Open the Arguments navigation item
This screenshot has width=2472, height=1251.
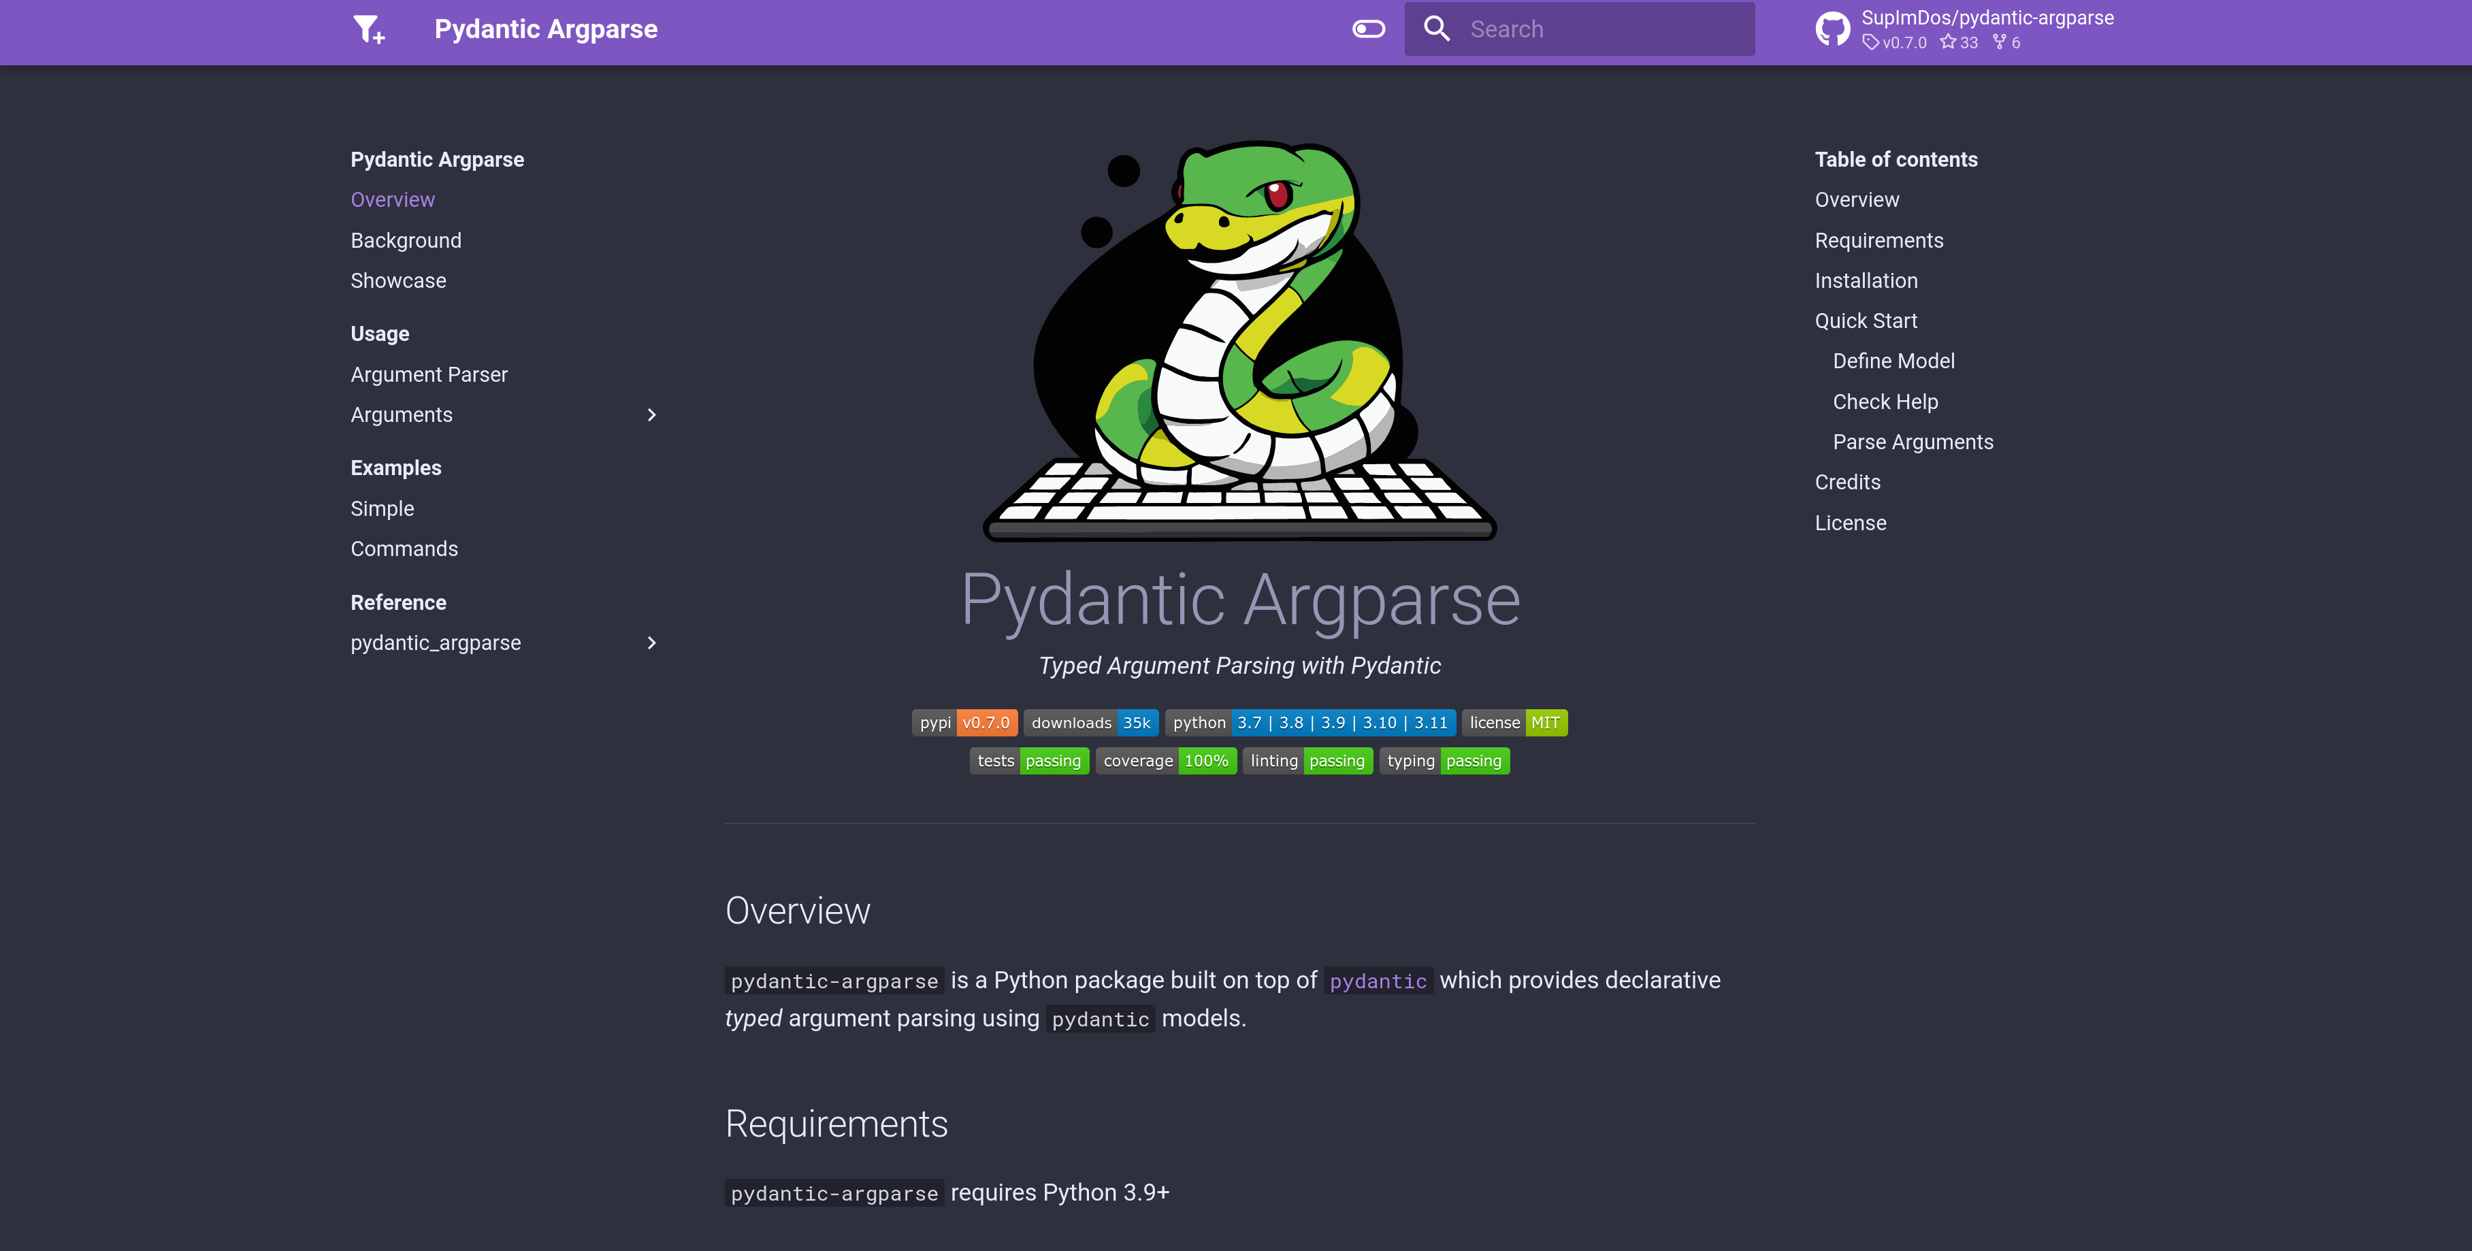point(401,415)
